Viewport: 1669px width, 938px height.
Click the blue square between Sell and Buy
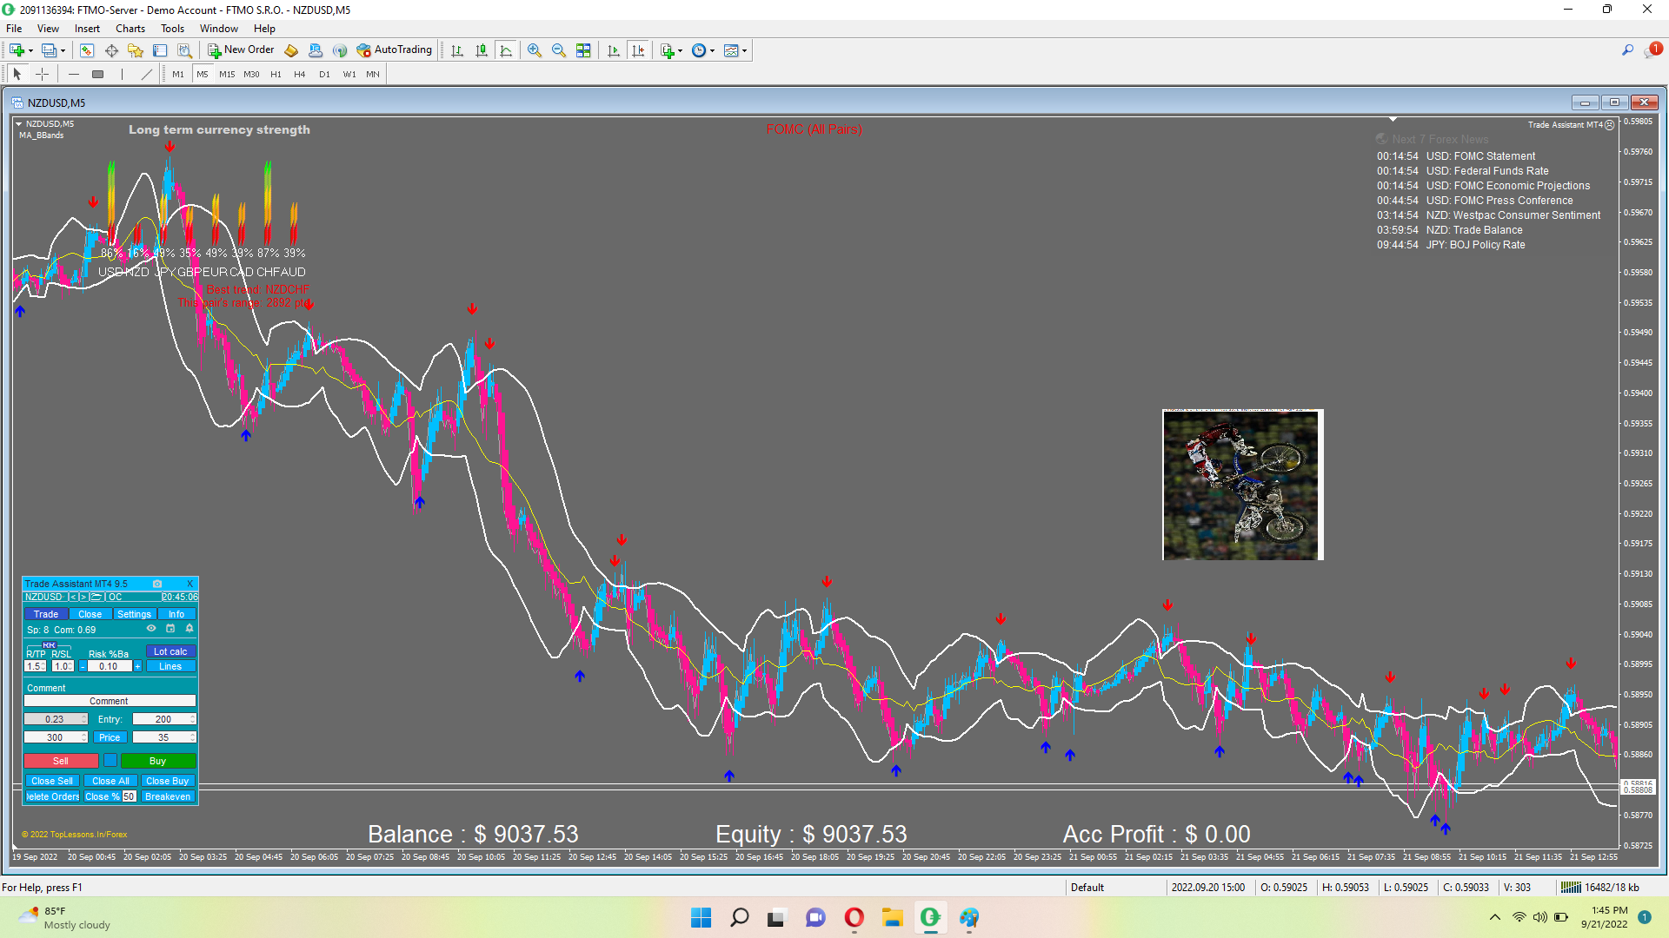[x=110, y=761]
